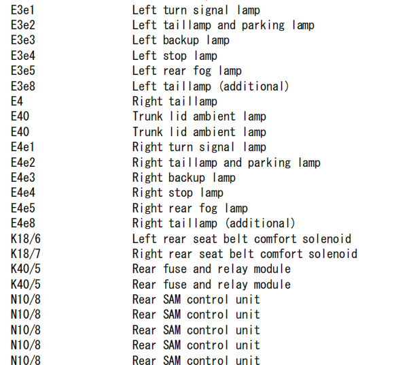
Task: Click first Rear SAM control unit description
Action: click(x=196, y=300)
